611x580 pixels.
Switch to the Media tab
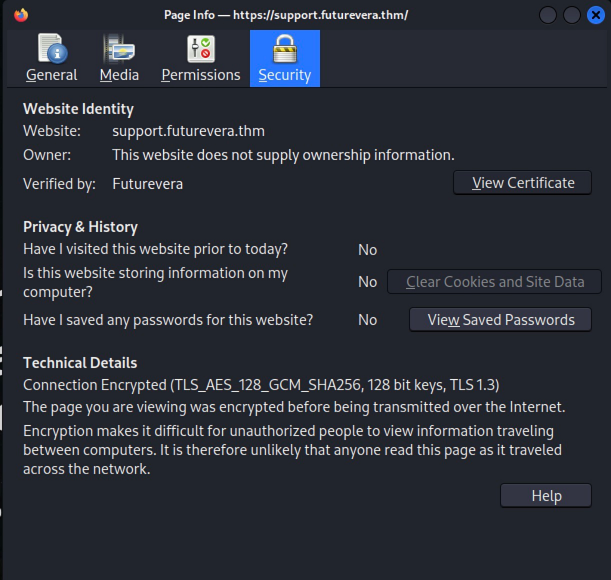point(119,58)
